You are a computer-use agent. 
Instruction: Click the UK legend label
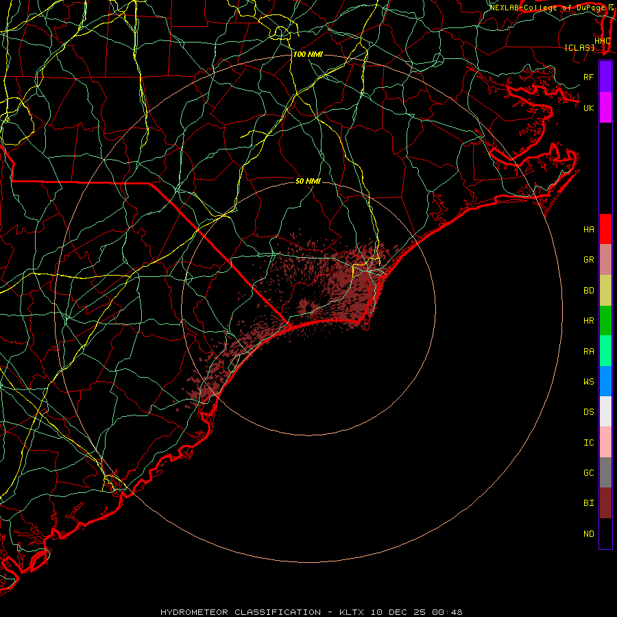point(589,108)
